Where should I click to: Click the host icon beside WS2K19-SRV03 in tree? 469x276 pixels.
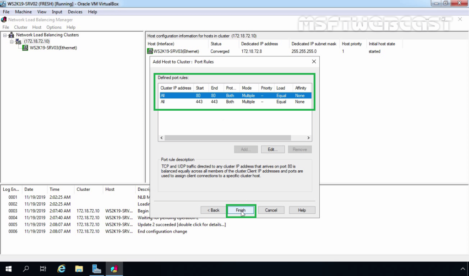point(25,48)
